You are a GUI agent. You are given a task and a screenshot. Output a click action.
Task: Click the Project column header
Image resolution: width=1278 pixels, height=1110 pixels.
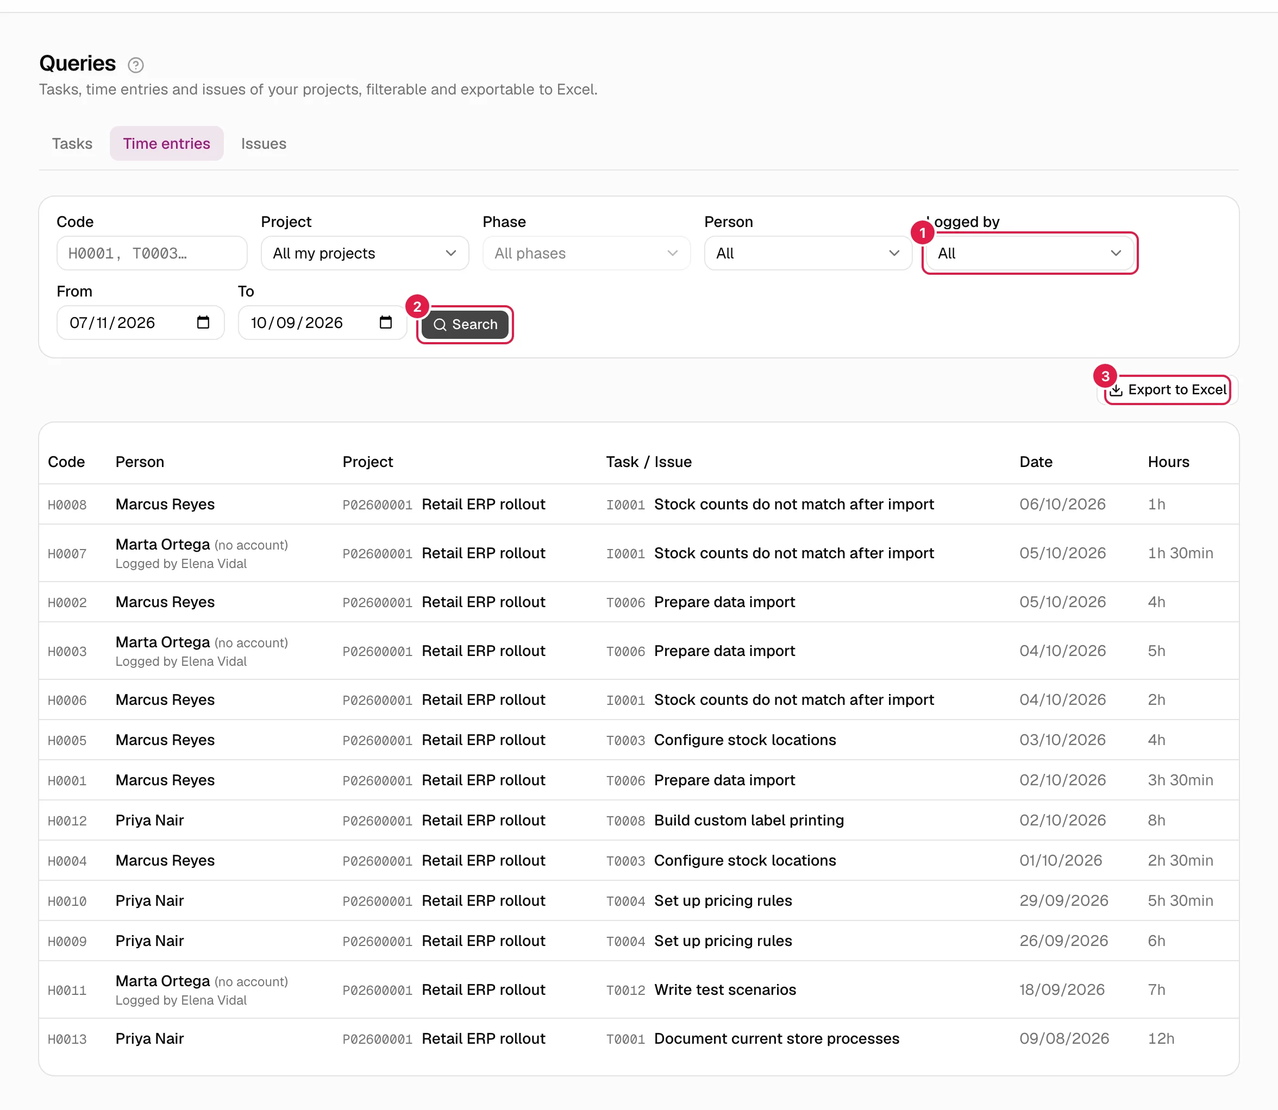368,462
